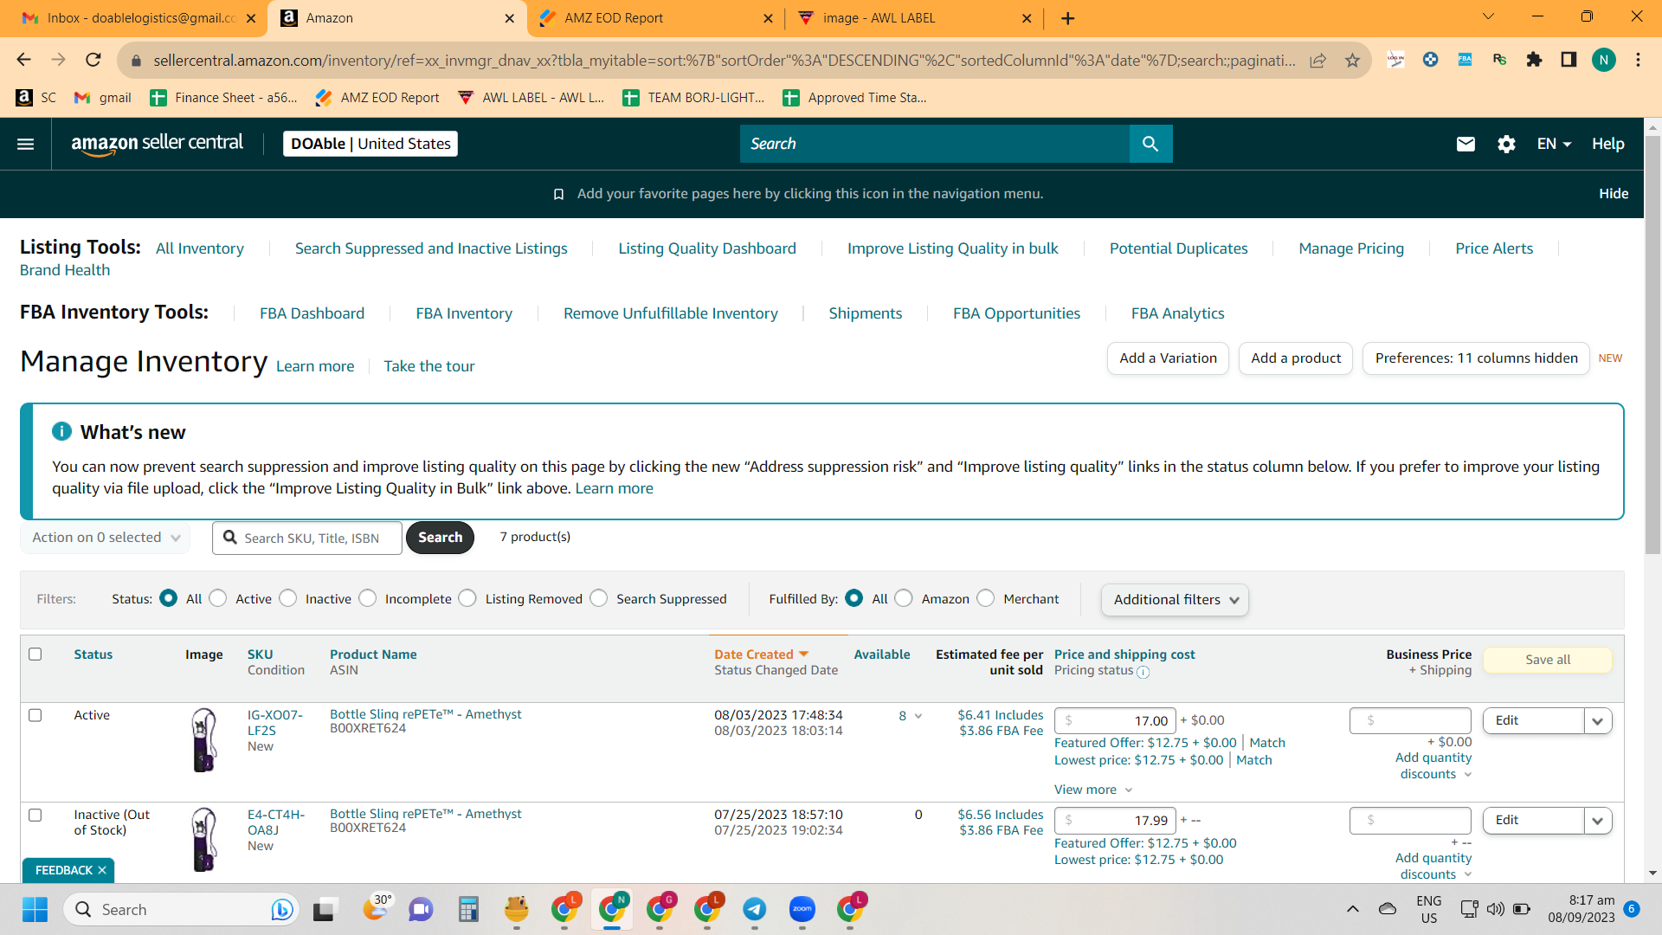Open the Manage Pricing listing tool
Image resolution: width=1662 pixels, height=935 pixels.
pyautogui.click(x=1351, y=248)
